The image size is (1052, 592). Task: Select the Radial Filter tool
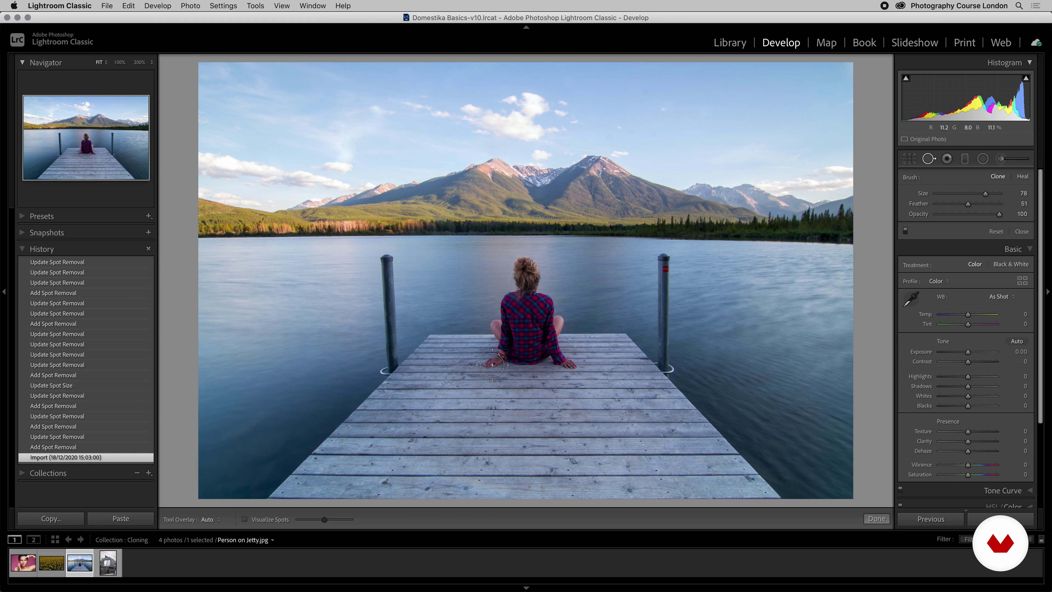pos(983,158)
